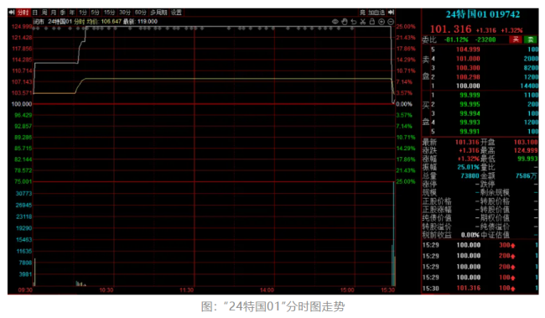This screenshot has width=545, height=318.
Task: Click the 最新 119.000 label above chart
Action: tap(140, 22)
